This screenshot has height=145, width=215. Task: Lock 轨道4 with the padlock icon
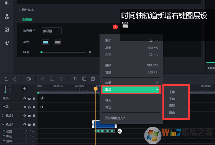[29, 124]
